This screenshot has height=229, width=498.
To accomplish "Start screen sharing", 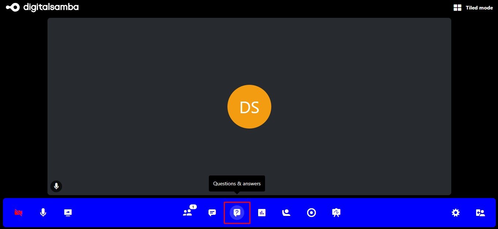I will point(68,213).
